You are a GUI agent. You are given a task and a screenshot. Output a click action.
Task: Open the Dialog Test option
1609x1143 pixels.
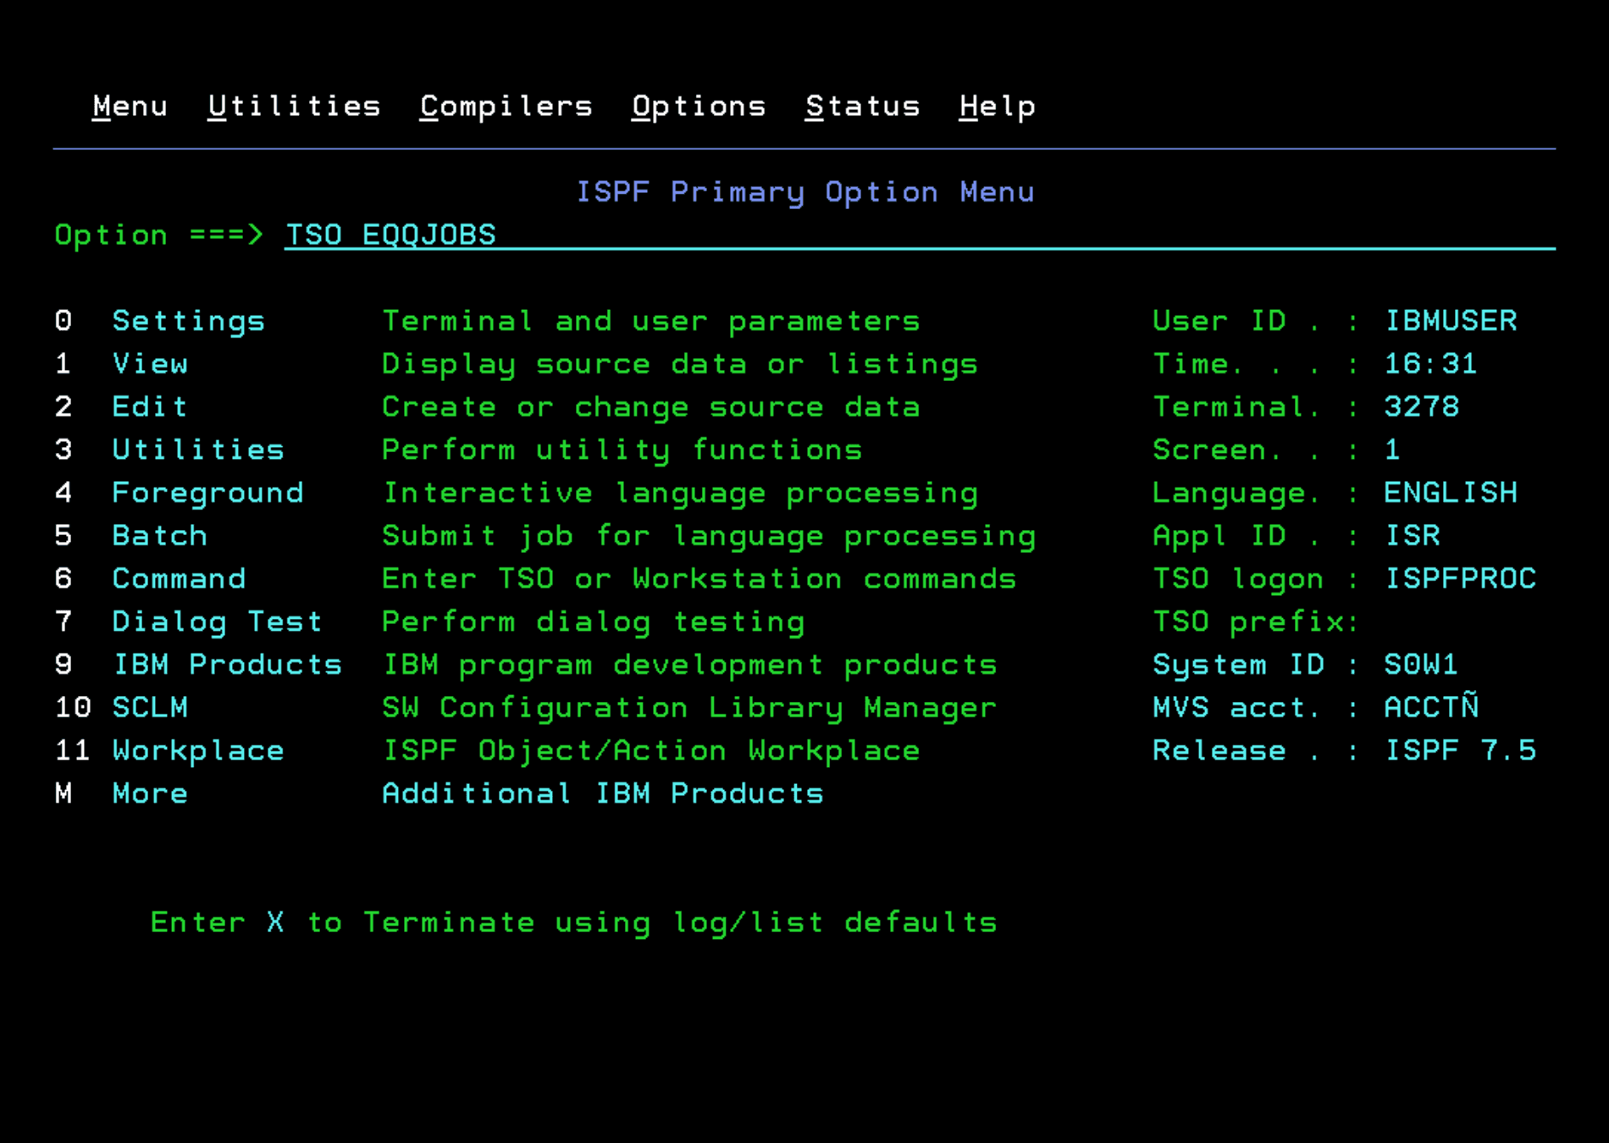(217, 622)
